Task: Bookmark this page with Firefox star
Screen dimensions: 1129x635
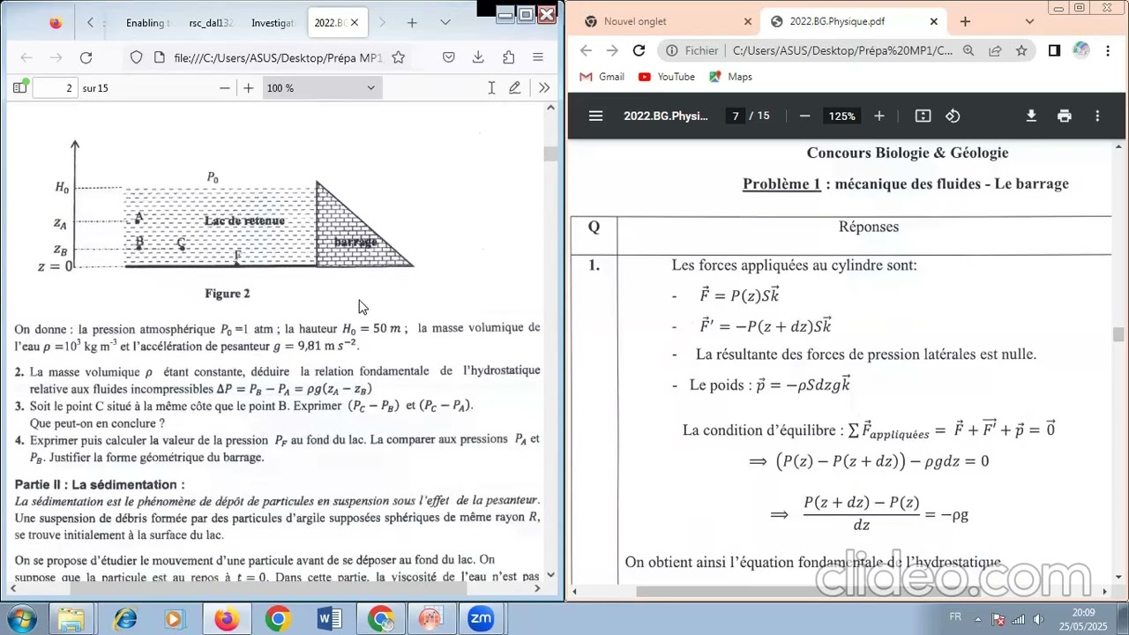Action: pos(399,57)
